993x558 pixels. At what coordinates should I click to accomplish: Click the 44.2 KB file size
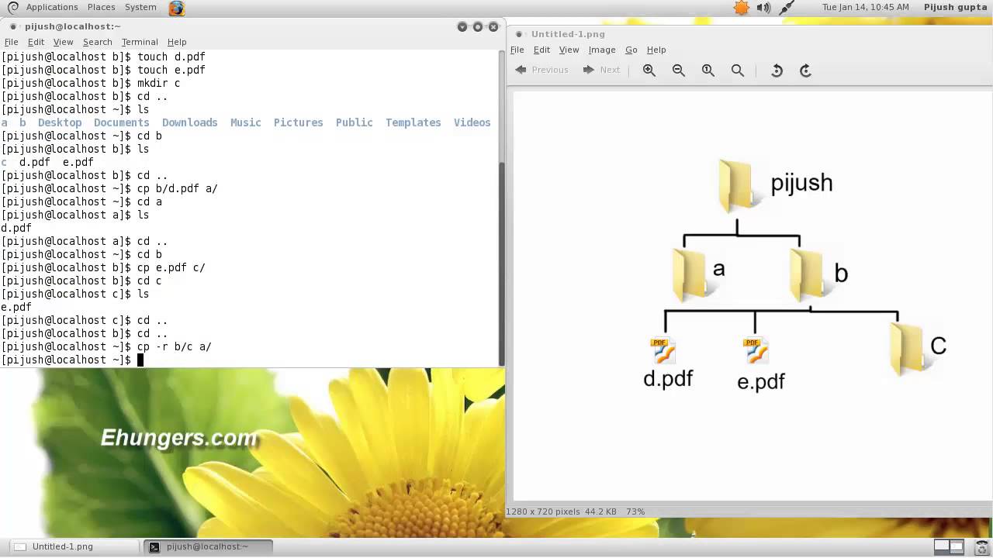click(601, 511)
